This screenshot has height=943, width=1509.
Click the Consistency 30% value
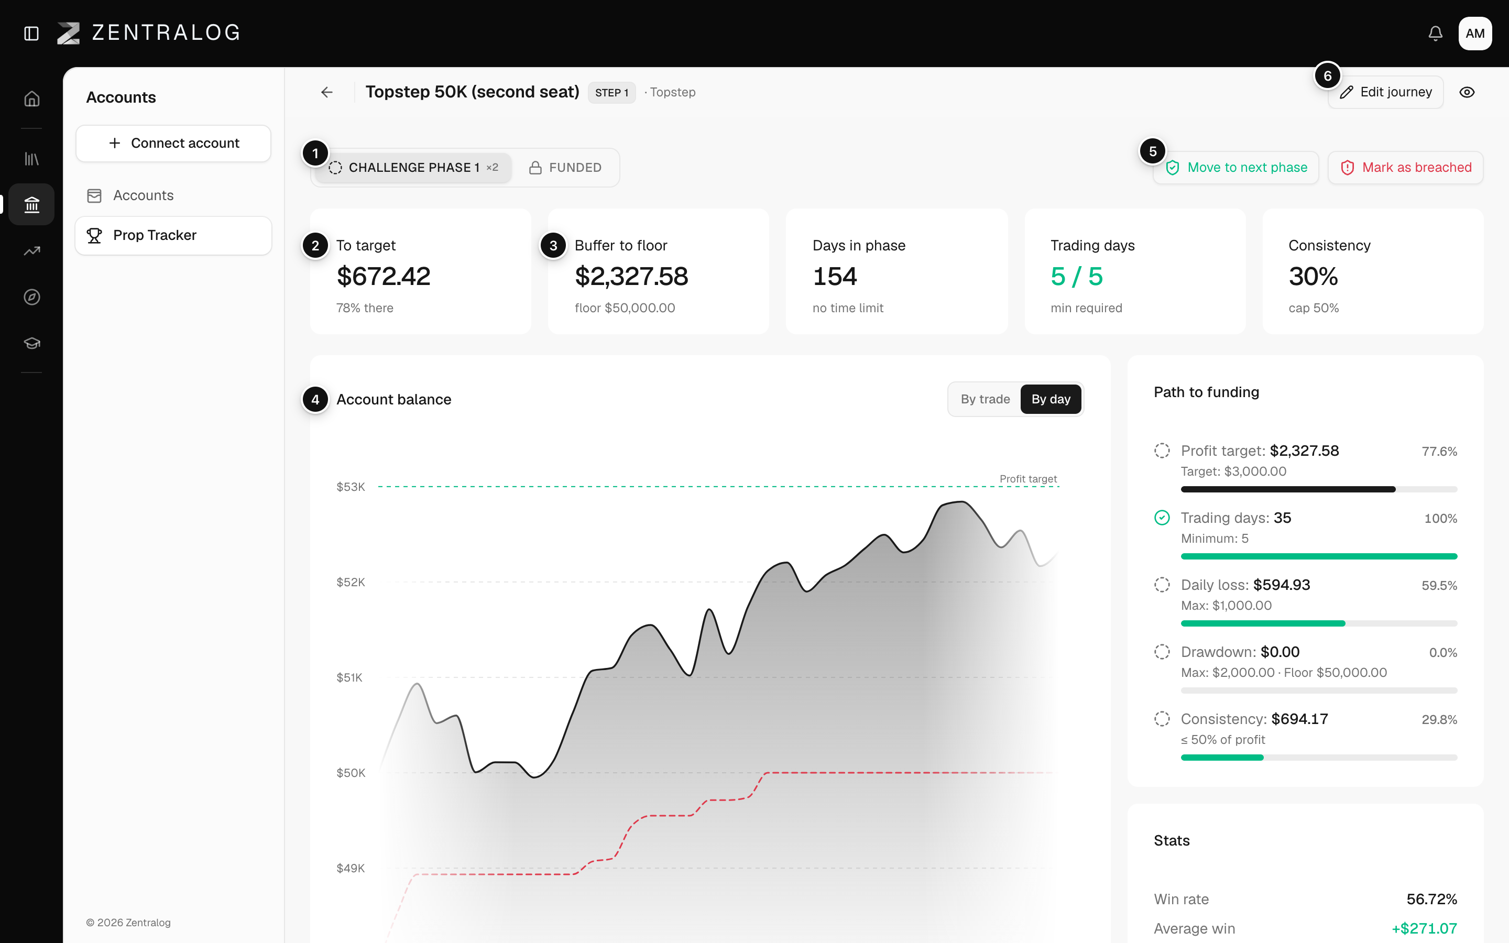1313,276
